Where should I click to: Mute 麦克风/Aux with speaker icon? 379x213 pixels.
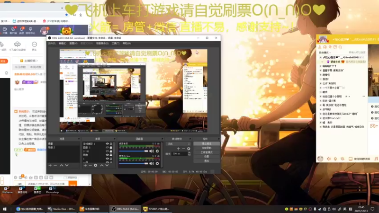coord(152,163)
